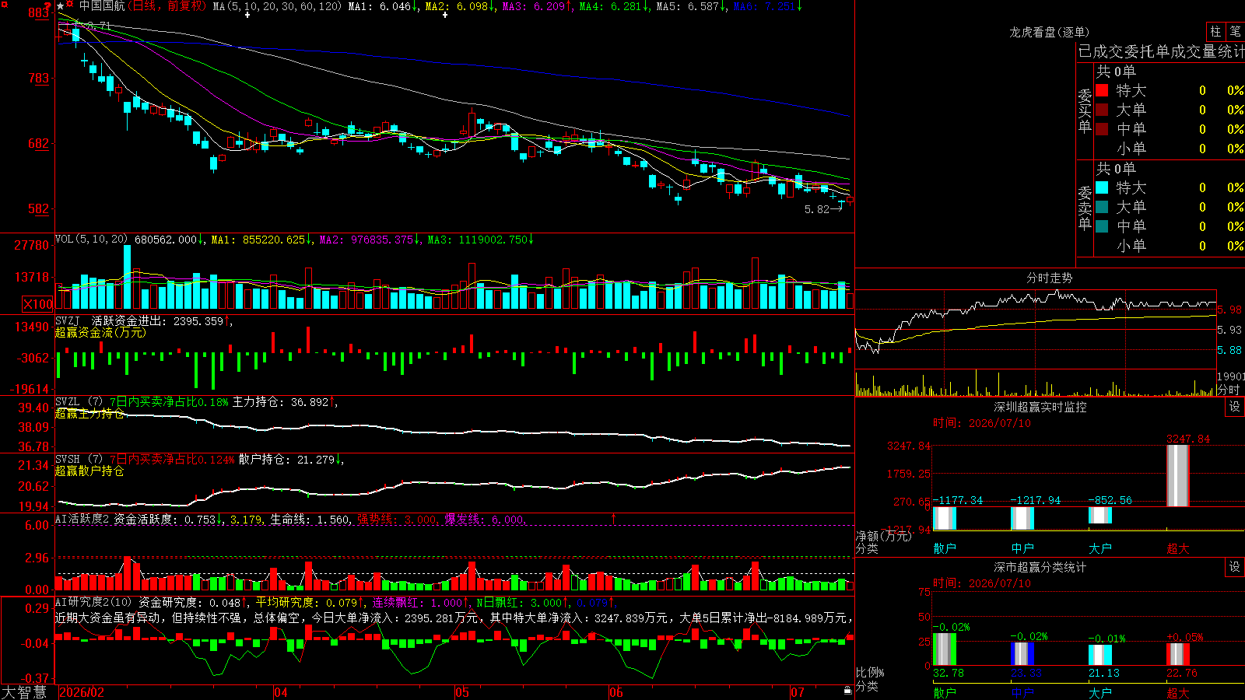Switch order view to 笔 mode
This screenshot has height=700, width=1245.
(1235, 31)
